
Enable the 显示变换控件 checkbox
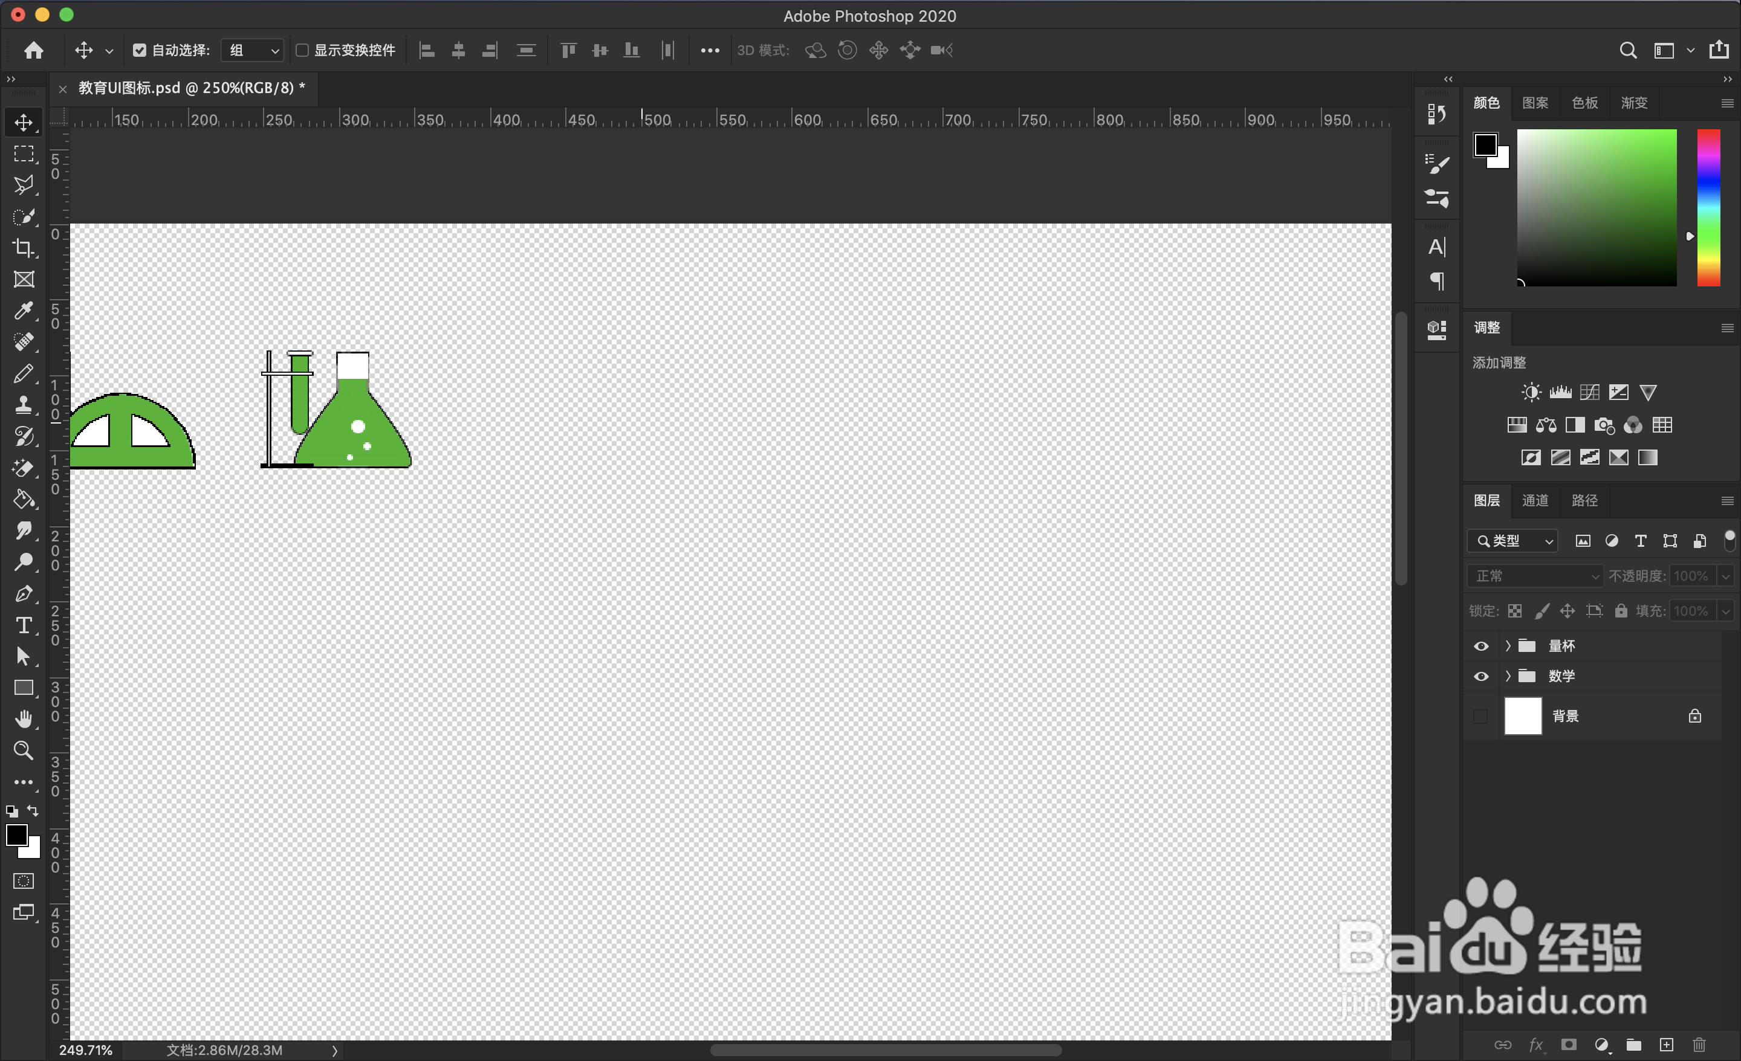pyautogui.click(x=302, y=50)
